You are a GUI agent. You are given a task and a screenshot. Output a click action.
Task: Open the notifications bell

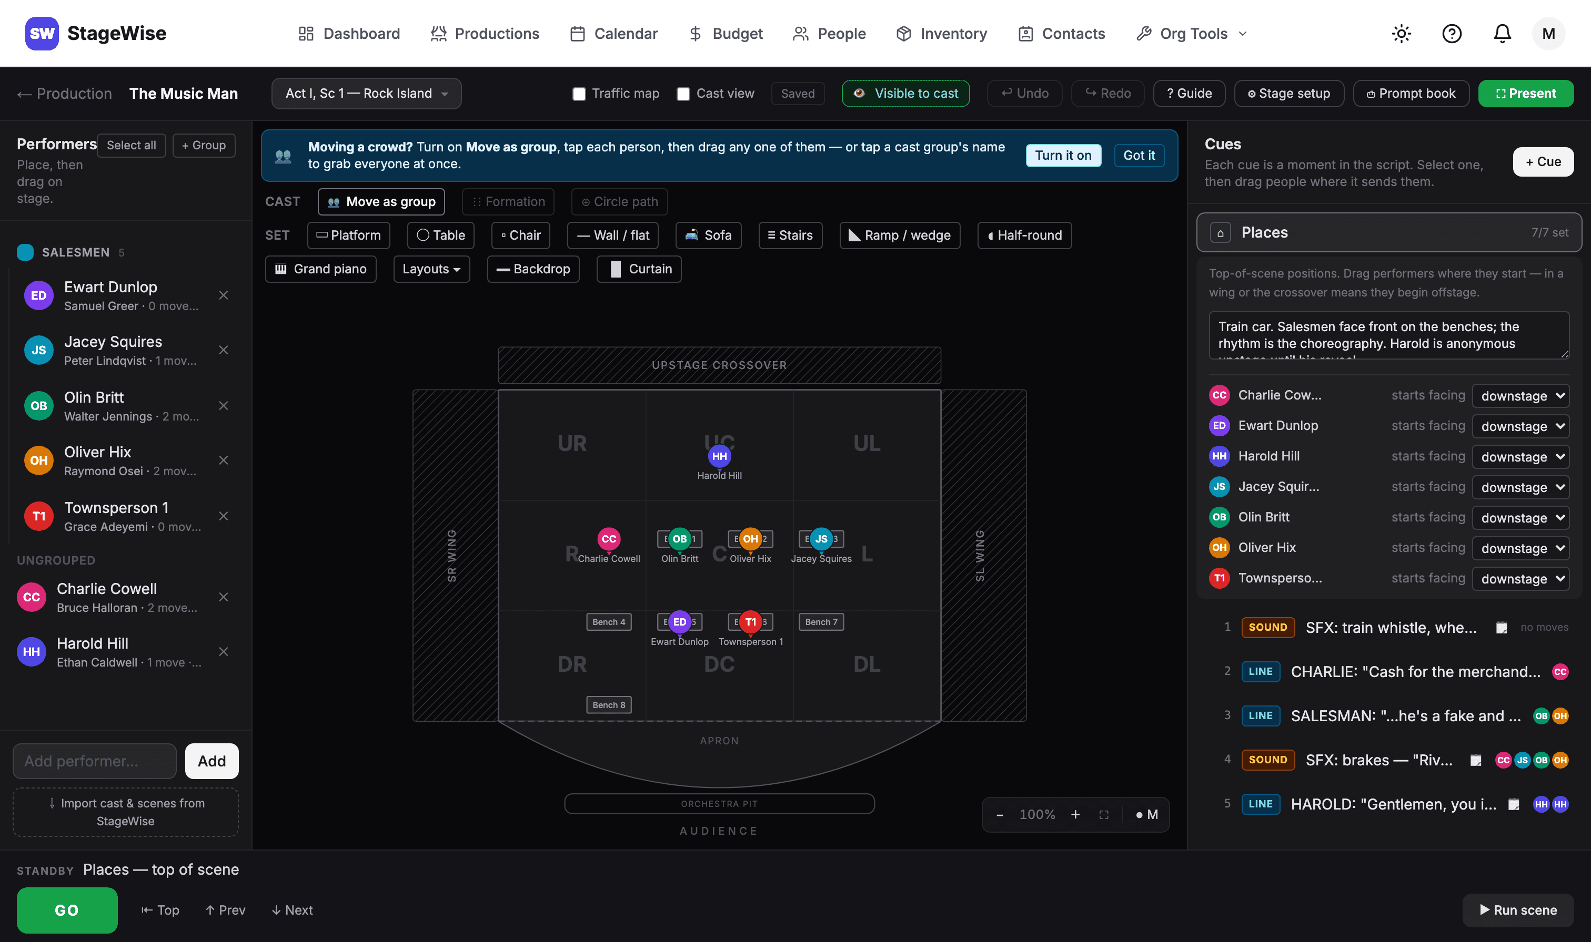(x=1502, y=34)
